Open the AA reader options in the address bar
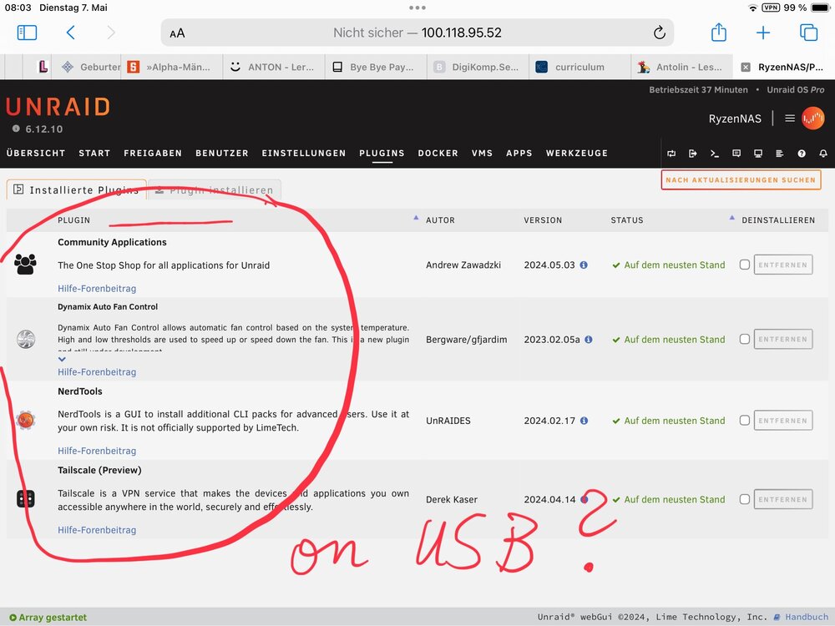Screen dimensions: 835x626 177,33
